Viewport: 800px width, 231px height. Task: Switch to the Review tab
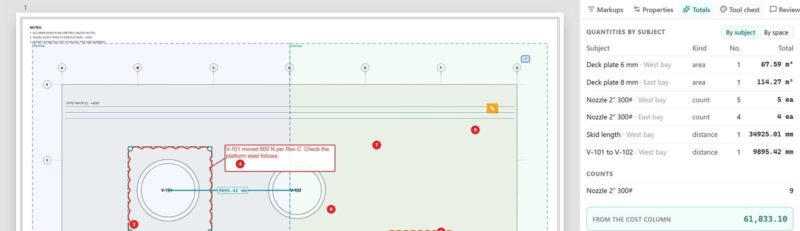pos(784,9)
